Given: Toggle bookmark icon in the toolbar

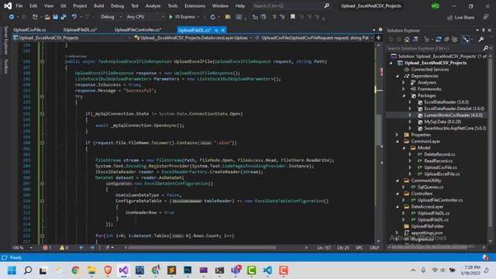Looking at the screenshot, I should (293, 17).
